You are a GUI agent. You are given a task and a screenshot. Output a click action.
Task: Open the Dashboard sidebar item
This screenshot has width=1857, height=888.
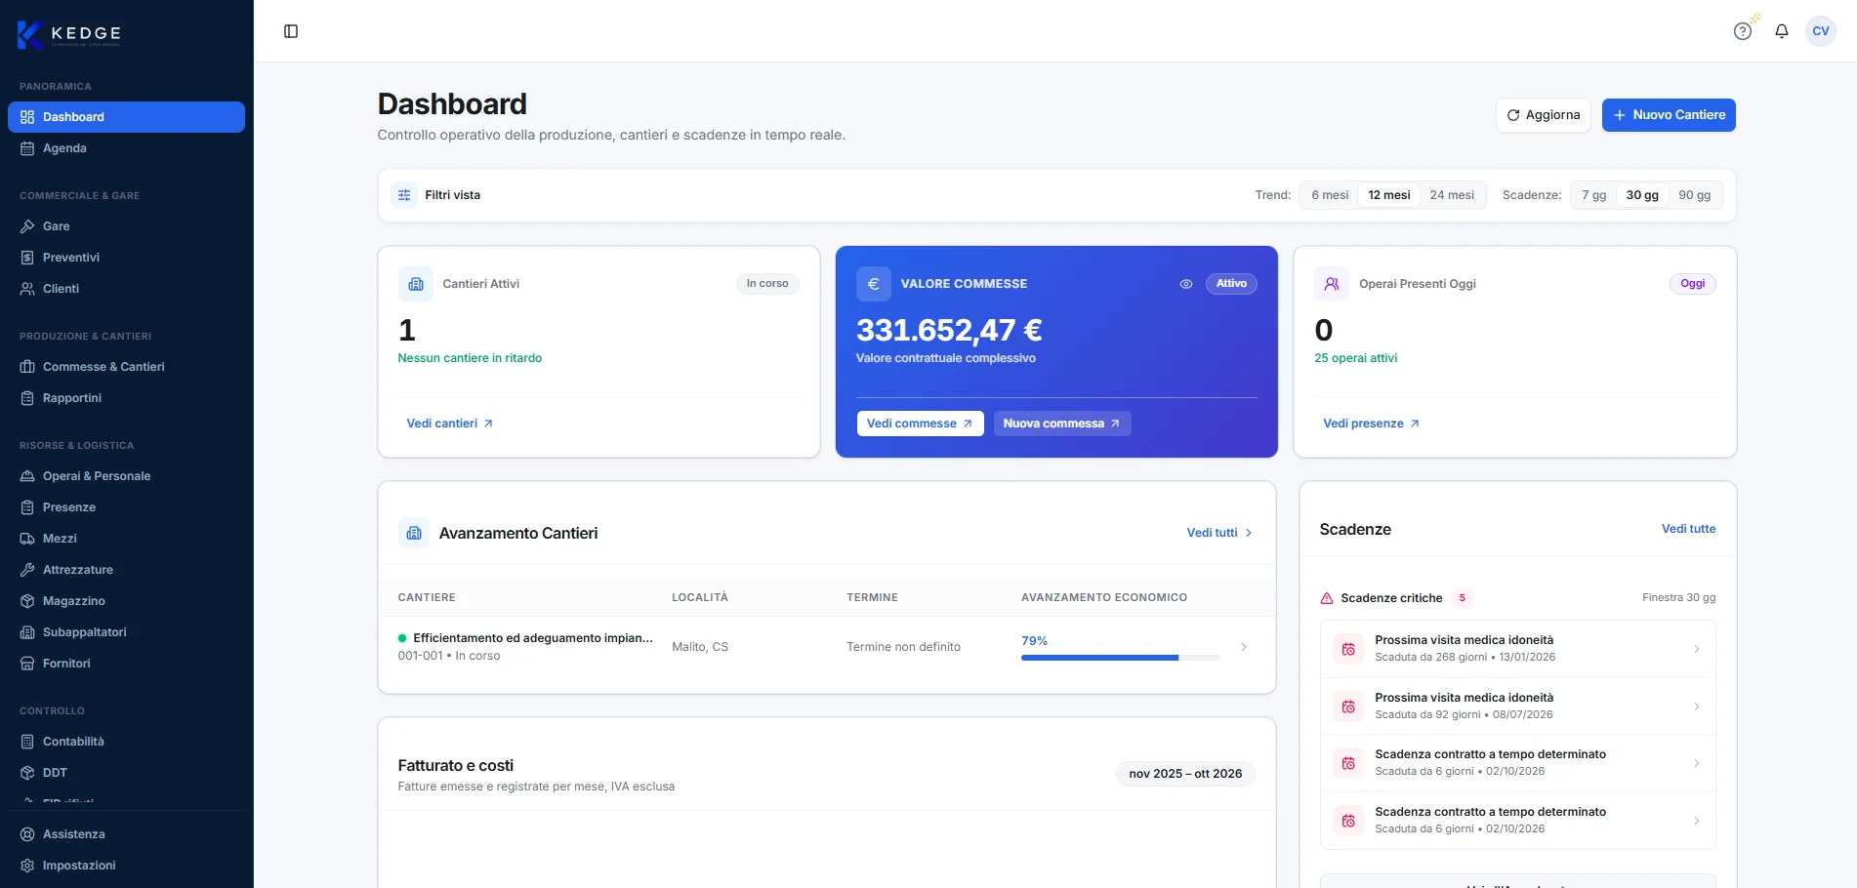[x=126, y=117]
